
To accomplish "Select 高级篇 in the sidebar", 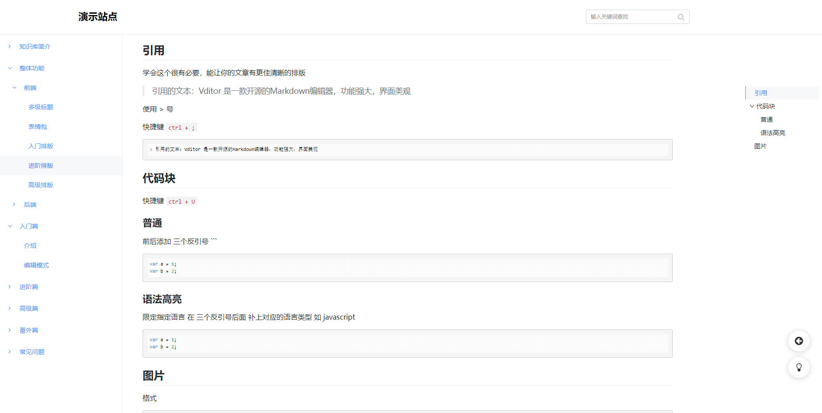I will pyautogui.click(x=29, y=309).
